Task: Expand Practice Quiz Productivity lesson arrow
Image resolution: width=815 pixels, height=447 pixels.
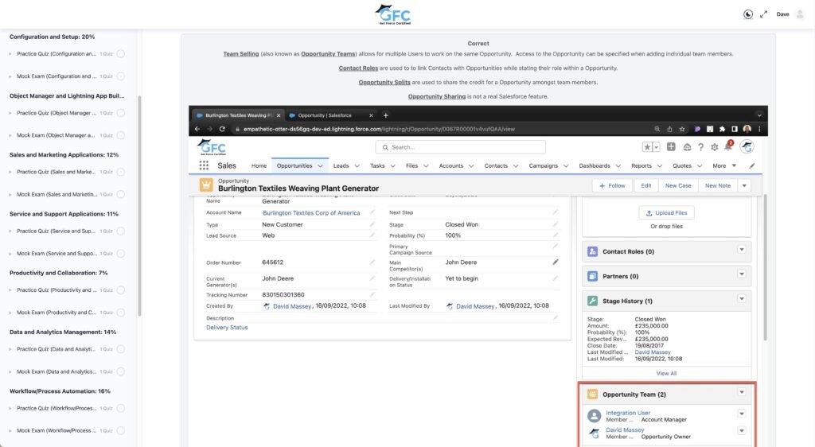Action: tap(10, 290)
